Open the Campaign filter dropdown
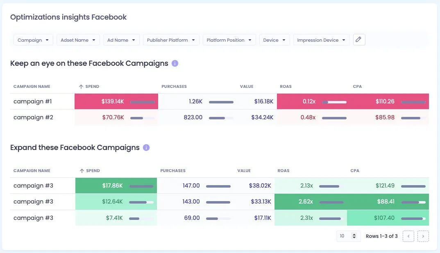Viewport: 440px width, 253px height. [33, 40]
